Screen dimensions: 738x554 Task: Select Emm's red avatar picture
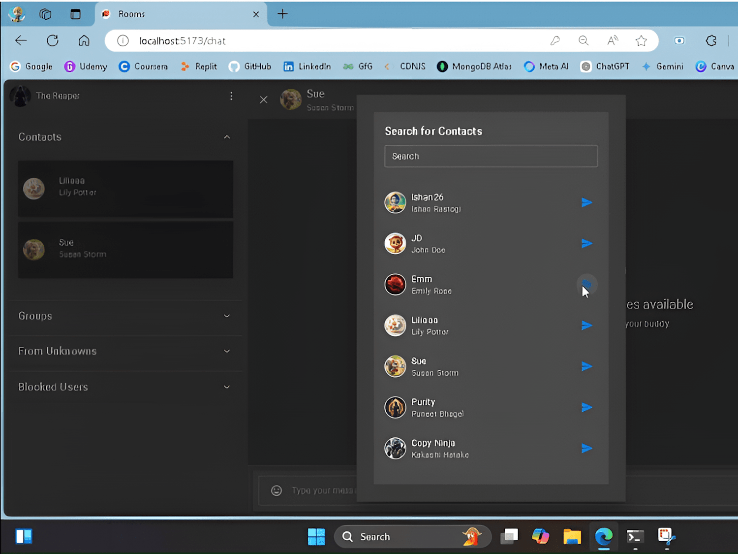[x=395, y=284]
